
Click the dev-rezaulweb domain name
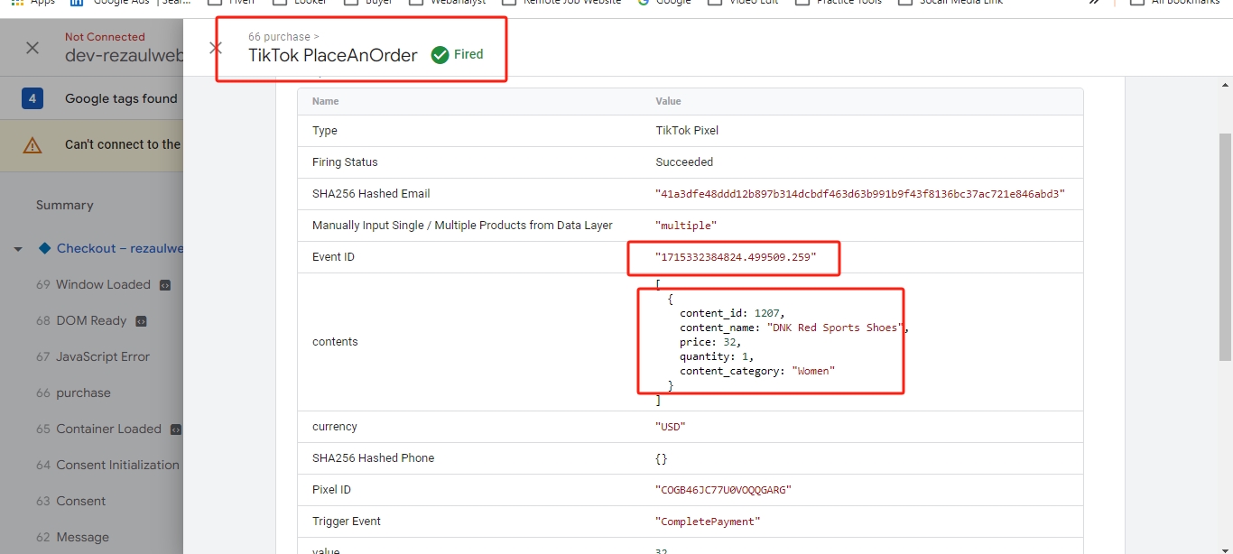click(124, 55)
